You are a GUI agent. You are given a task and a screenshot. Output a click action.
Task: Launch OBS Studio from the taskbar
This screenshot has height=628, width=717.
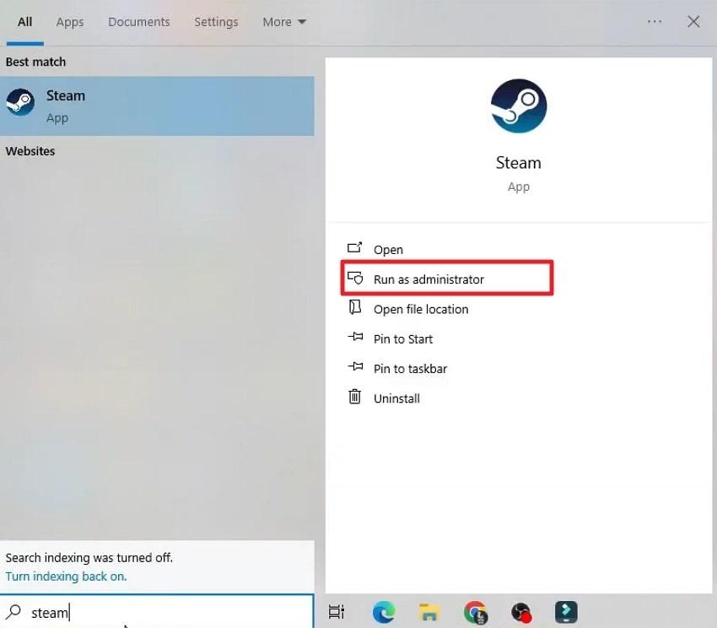[x=520, y=611]
